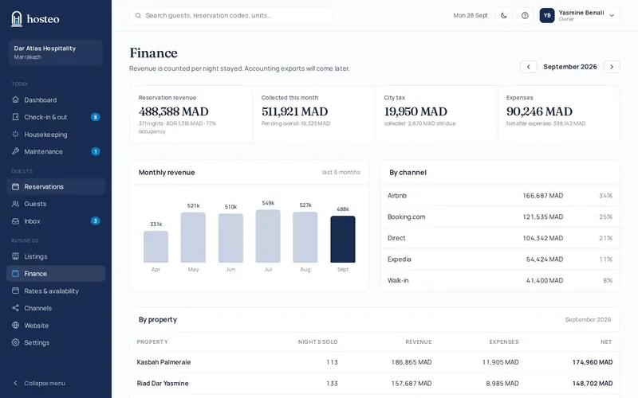Click the Listings building icon

(x=15, y=256)
